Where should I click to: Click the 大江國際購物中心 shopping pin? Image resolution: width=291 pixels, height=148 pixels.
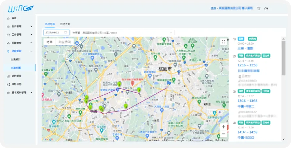(x=92, y=58)
